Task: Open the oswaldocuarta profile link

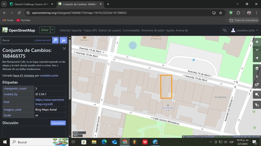Action: (49, 75)
